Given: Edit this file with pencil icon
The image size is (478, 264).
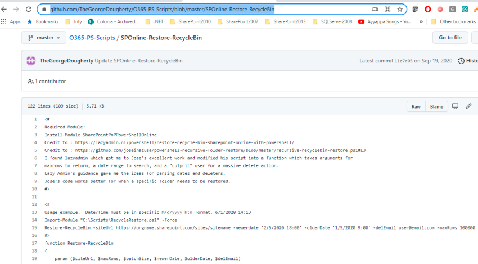Looking at the screenshot, I should point(468,106).
